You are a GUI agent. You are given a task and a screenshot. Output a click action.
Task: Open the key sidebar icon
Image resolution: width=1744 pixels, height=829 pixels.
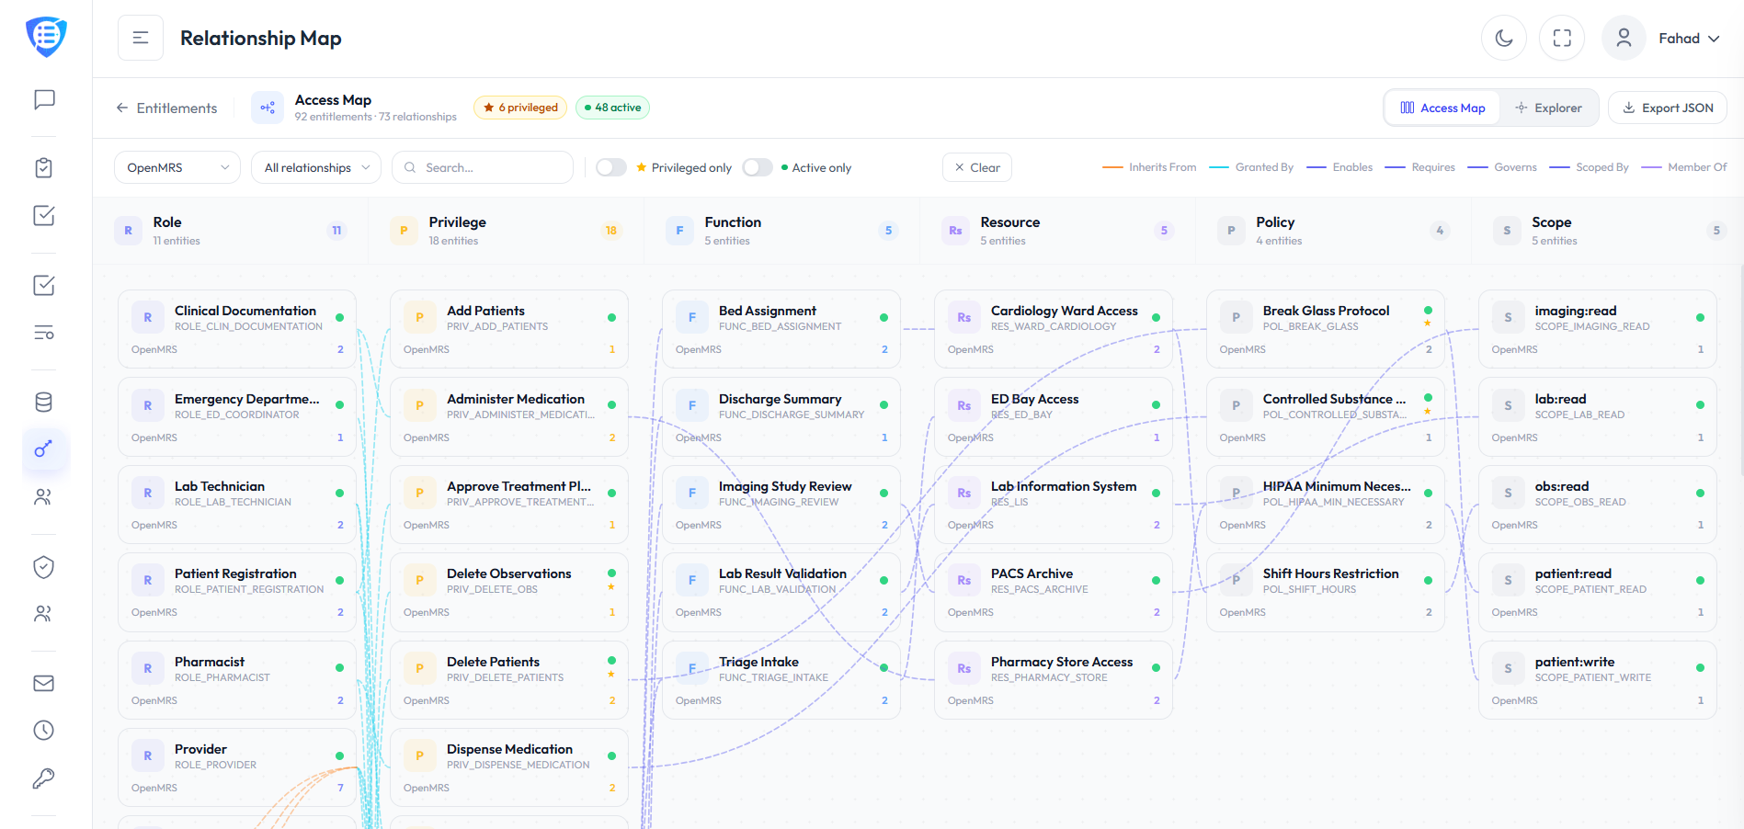pos(44,778)
